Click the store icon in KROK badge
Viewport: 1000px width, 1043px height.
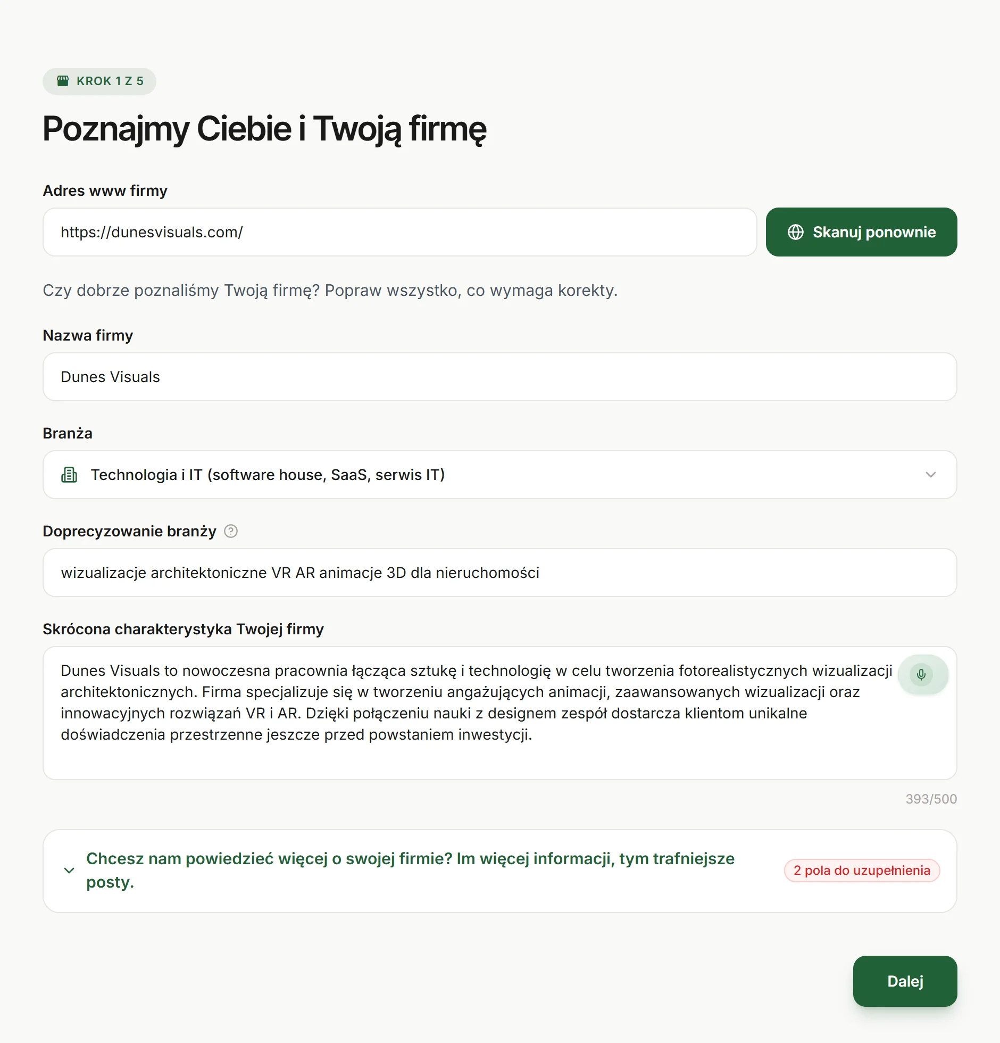[x=63, y=81]
